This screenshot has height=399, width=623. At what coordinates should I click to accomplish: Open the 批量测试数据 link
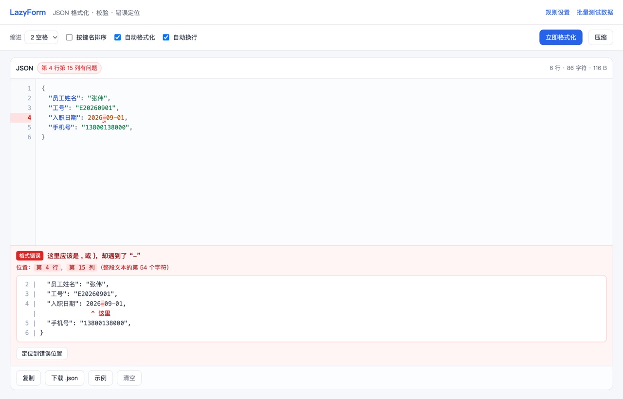pos(595,13)
